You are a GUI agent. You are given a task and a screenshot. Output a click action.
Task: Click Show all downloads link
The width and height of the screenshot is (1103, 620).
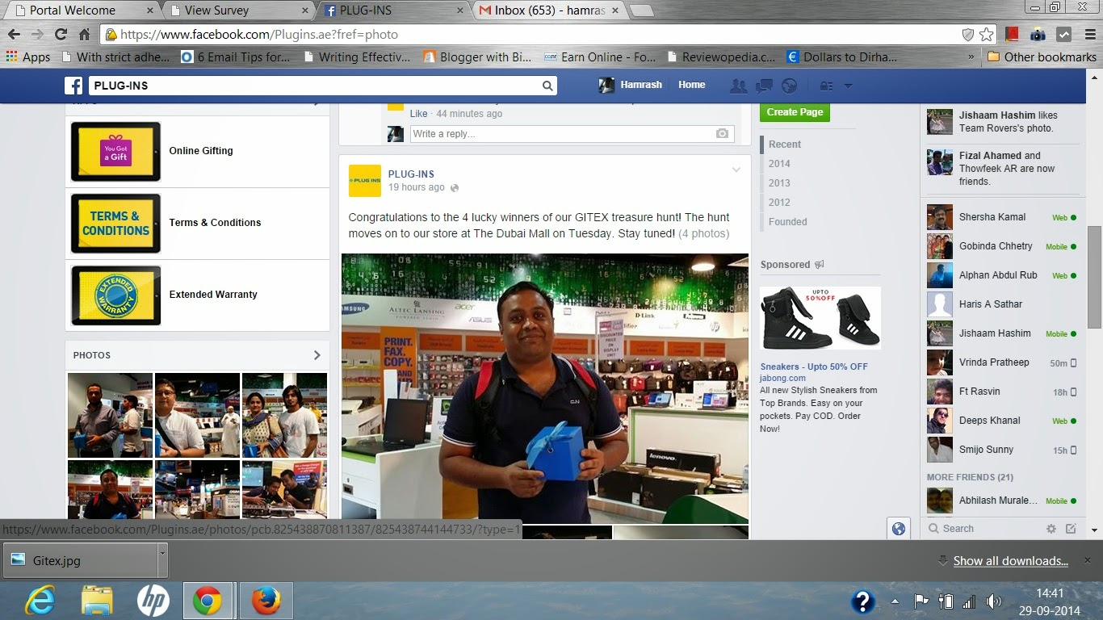point(1010,561)
